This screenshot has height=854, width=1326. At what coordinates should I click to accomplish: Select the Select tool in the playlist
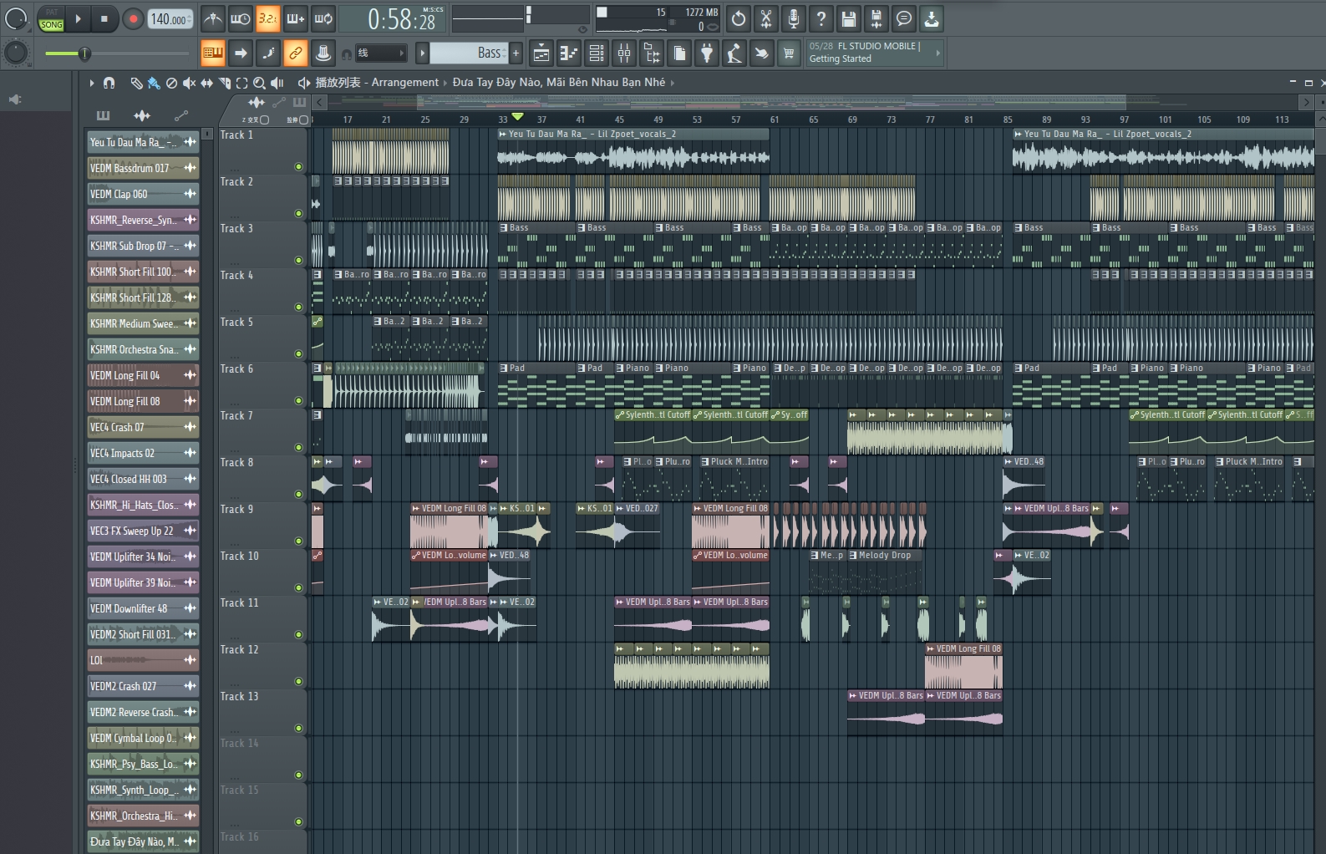coord(241,83)
